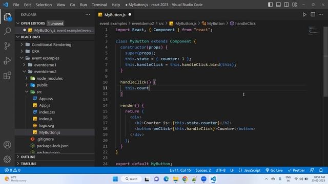Expand the node_modules folder
328x184 pixels.
tap(50, 78)
